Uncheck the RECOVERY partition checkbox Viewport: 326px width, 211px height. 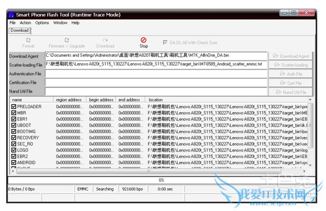pos(14,138)
